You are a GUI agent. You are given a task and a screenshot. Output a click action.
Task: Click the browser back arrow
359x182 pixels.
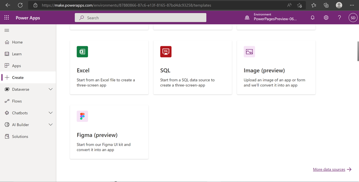[8, 5]
